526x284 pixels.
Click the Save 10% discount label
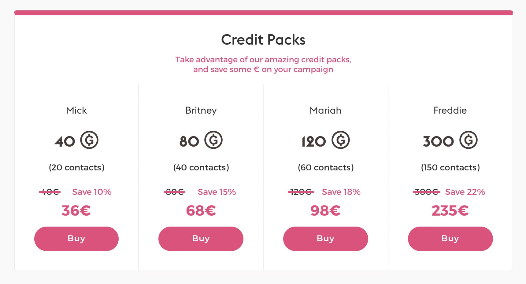(x=92, y=192)
